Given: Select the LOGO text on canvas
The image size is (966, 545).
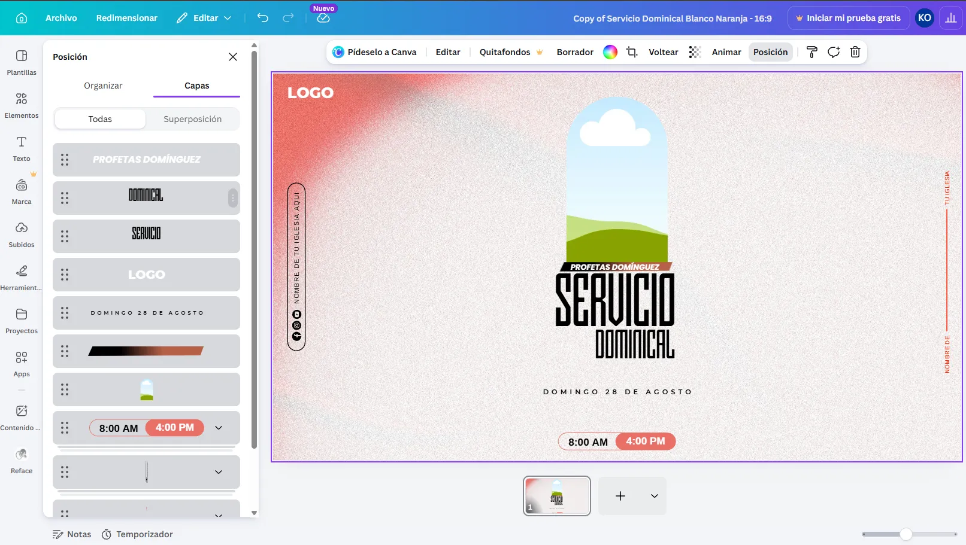Looking at the screenshot, I should [310, 93].
